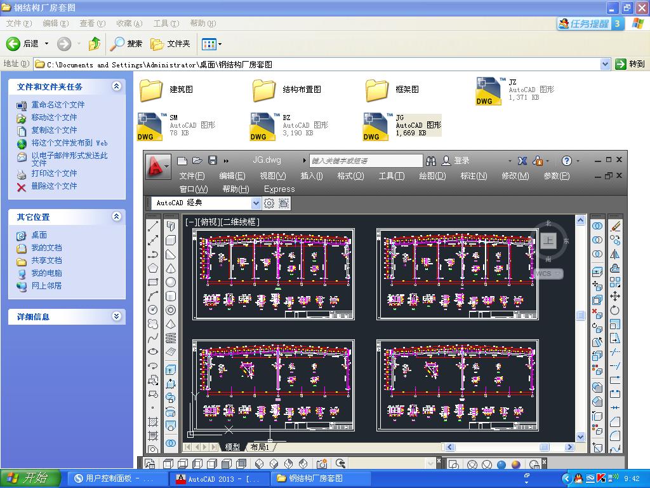Screen dimensions: 650x488
Task: Select the Mirror modify tool
Action: [614, 255]
